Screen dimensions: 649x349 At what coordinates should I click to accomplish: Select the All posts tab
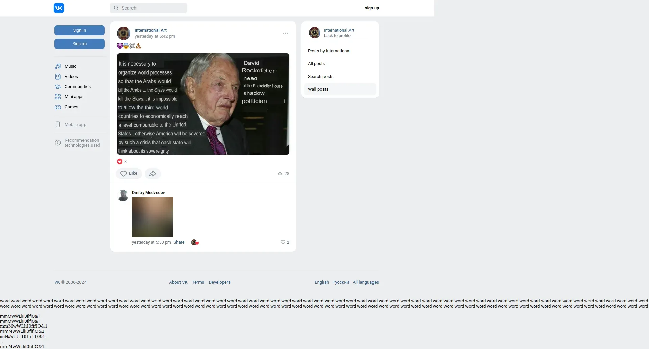(340, 64)
